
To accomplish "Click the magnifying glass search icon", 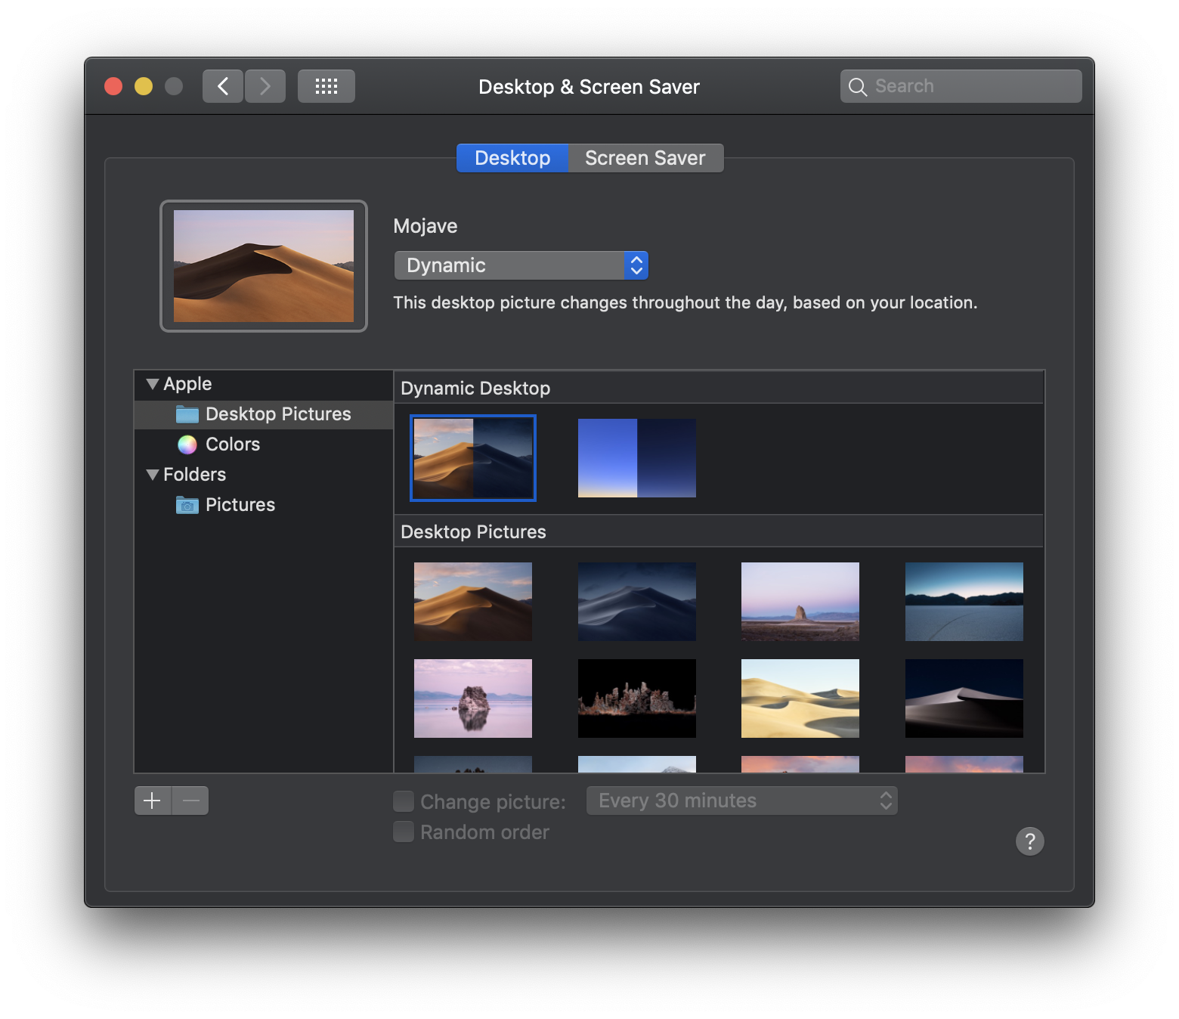I will click(858, 87).
